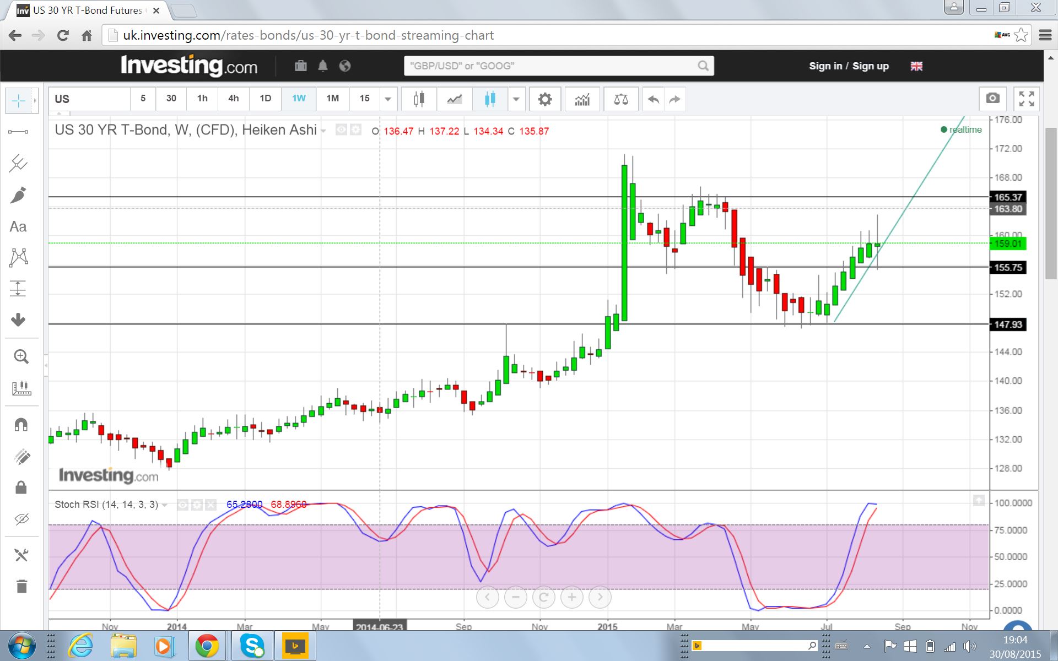The height and width of the screenshot is (661, 1058).
Task: Expand the cursor tool flyout arrow
Action: (x=35, y=101)
